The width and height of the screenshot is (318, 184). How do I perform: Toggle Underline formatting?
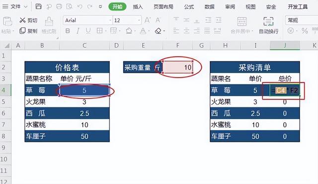(88, 31)
